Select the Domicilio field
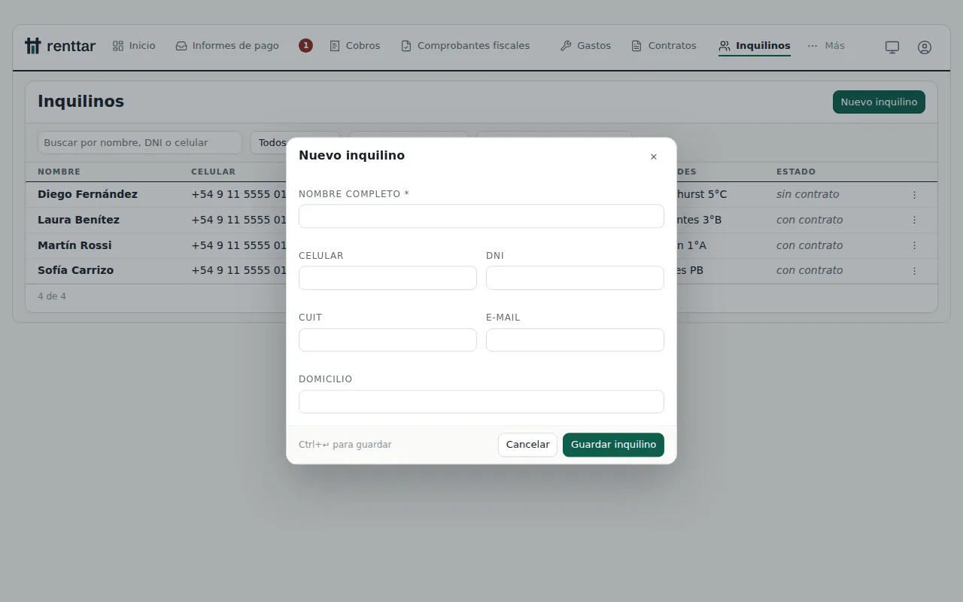The image size is (963, 602). 481,402
